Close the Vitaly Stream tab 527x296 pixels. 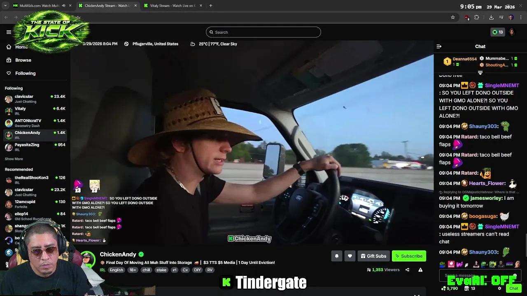[201, 6]
